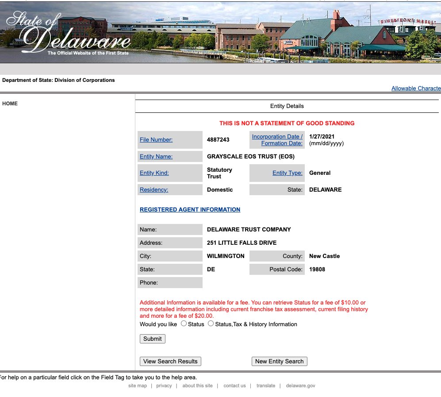441x397 pixels.
Task: Click the Entity Kind field tag
Action: tap(154, 173)
